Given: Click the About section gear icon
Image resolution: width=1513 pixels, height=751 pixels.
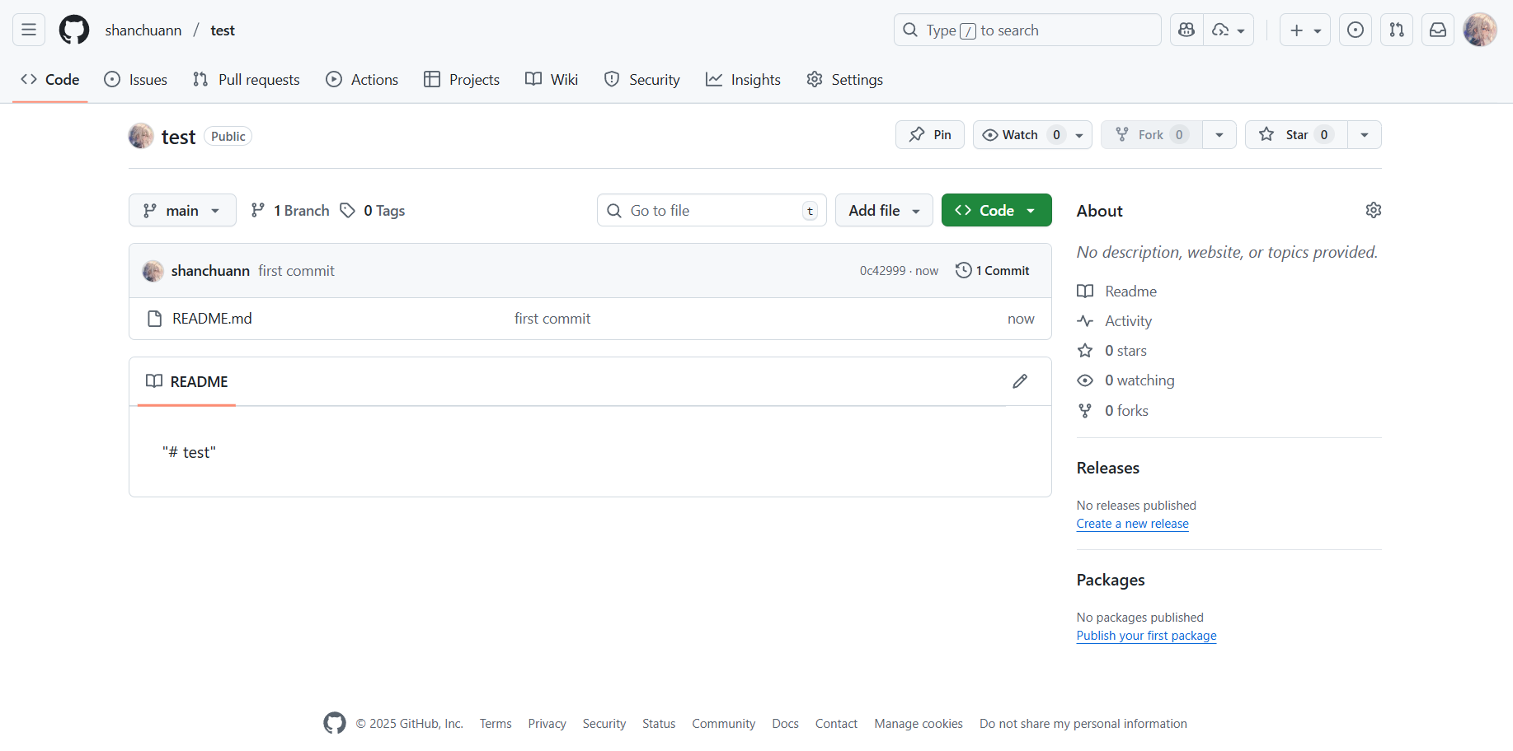Looking at the screenshot, I should tap(1373, 210).
